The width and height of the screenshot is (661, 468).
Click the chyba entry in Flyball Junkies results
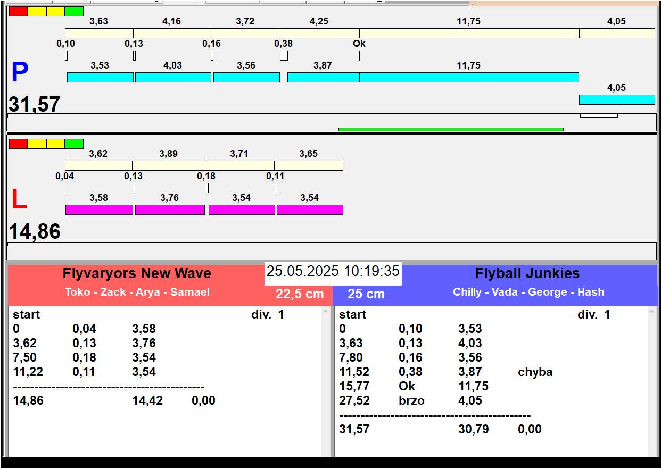[535, 372]
